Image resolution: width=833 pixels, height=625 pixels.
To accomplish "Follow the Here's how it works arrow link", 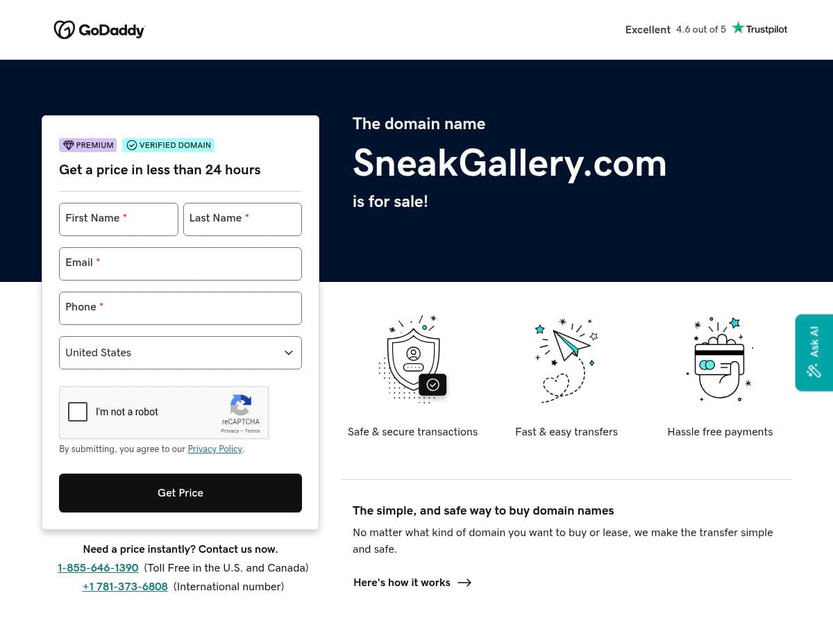I will [x=412, y=583].
